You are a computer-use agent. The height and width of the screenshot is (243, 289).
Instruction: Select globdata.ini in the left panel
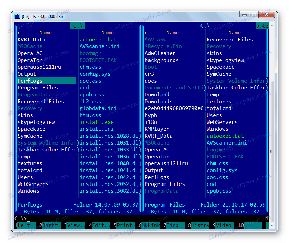(98, 108)
